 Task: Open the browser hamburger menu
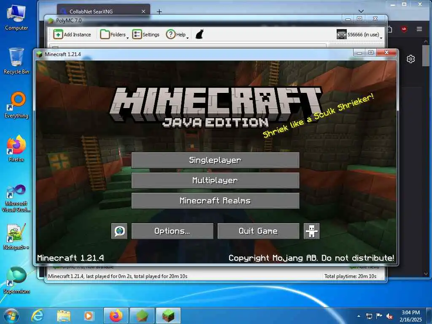point(419,29)
